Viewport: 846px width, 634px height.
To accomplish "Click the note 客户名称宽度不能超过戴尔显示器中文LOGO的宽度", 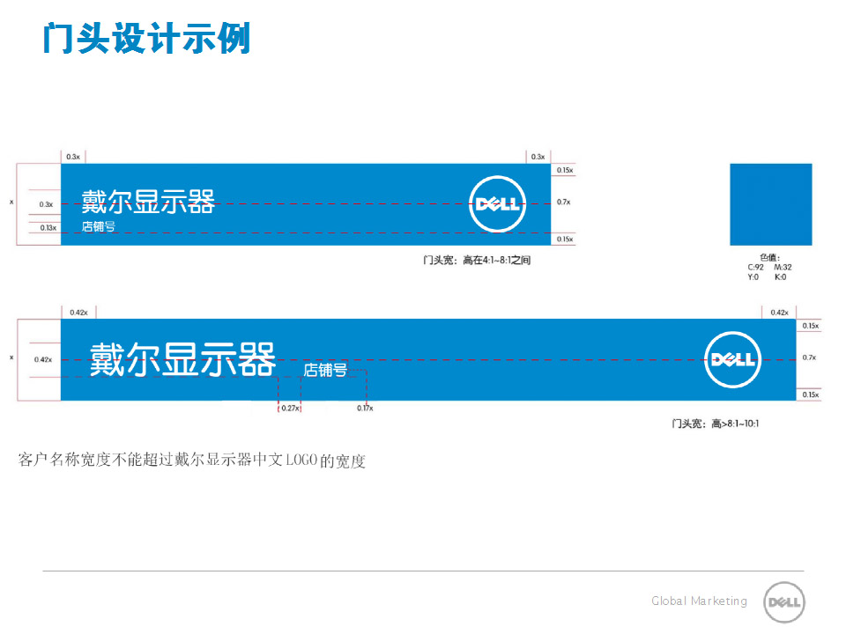I will (x=191, y=460).
